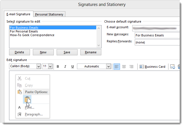Click the signature list scroll-down arrow
Screen dimensions: 184x127
99,45
